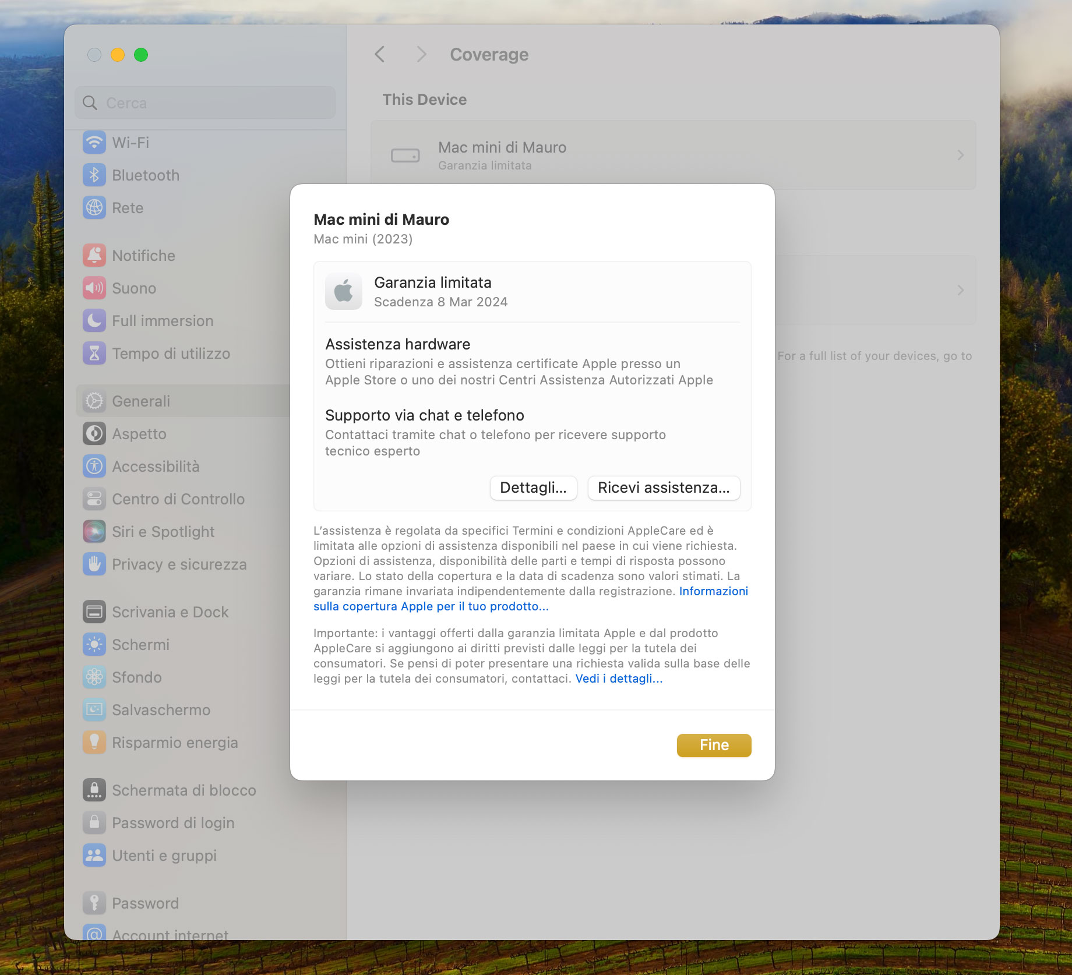Viewport: 1072px width, 975px height.
Task: Open Rete globe icon
Action: [x=94, y=207]
